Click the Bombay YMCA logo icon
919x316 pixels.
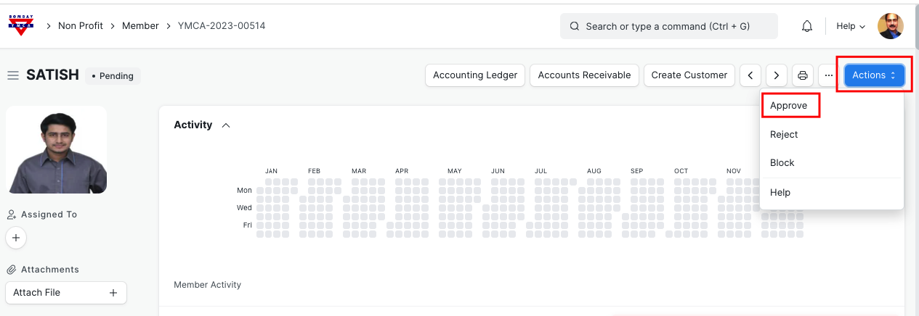click(x=20, y=25)
